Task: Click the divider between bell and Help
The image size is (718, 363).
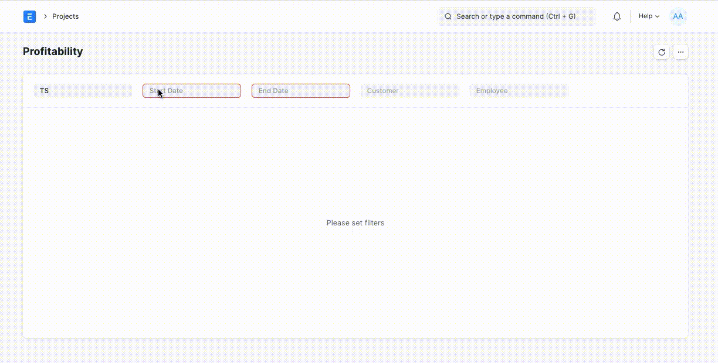Action: coord(630,16)
